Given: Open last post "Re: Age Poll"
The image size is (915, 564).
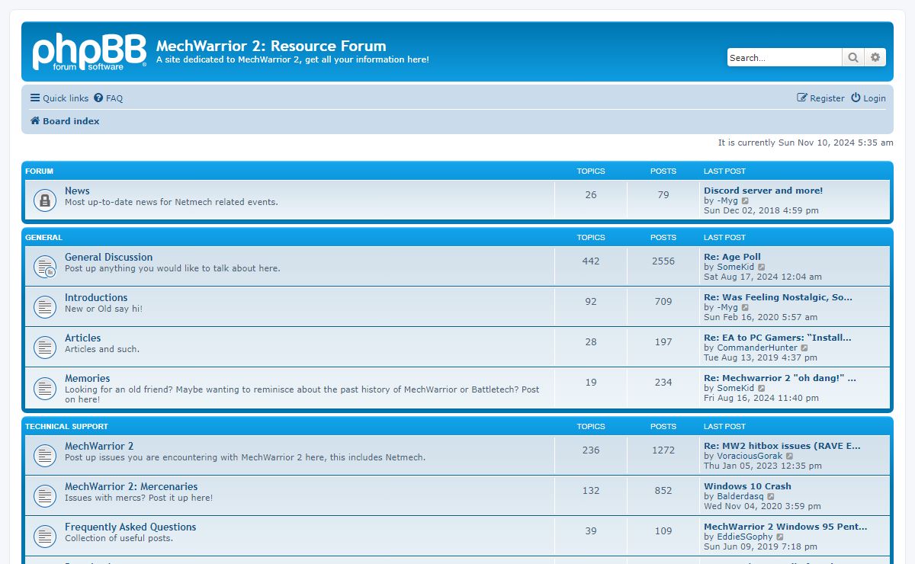Looking at the screenshot, I should tap(732, 257).
